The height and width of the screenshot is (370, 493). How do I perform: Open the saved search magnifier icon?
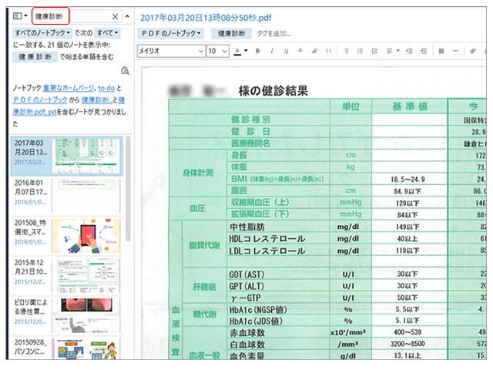125,71
